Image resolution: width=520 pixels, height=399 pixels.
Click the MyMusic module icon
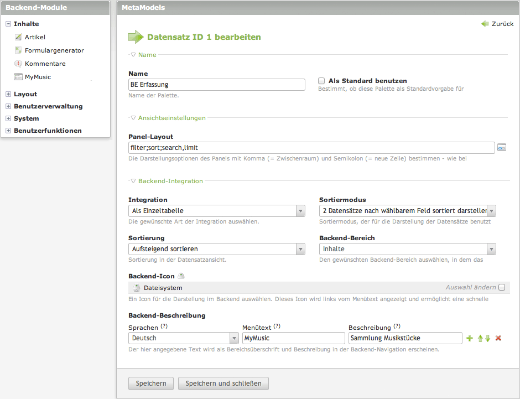pyautogui.click(x=18, y=77)
